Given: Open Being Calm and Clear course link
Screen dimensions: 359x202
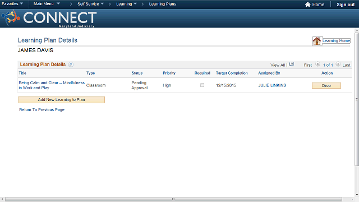Looking at the screenshot, I should coord(52,85).
